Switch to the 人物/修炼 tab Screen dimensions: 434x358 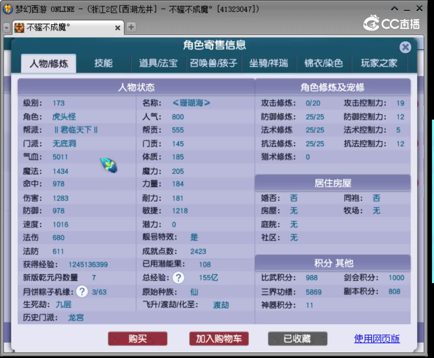coord(48,63)
